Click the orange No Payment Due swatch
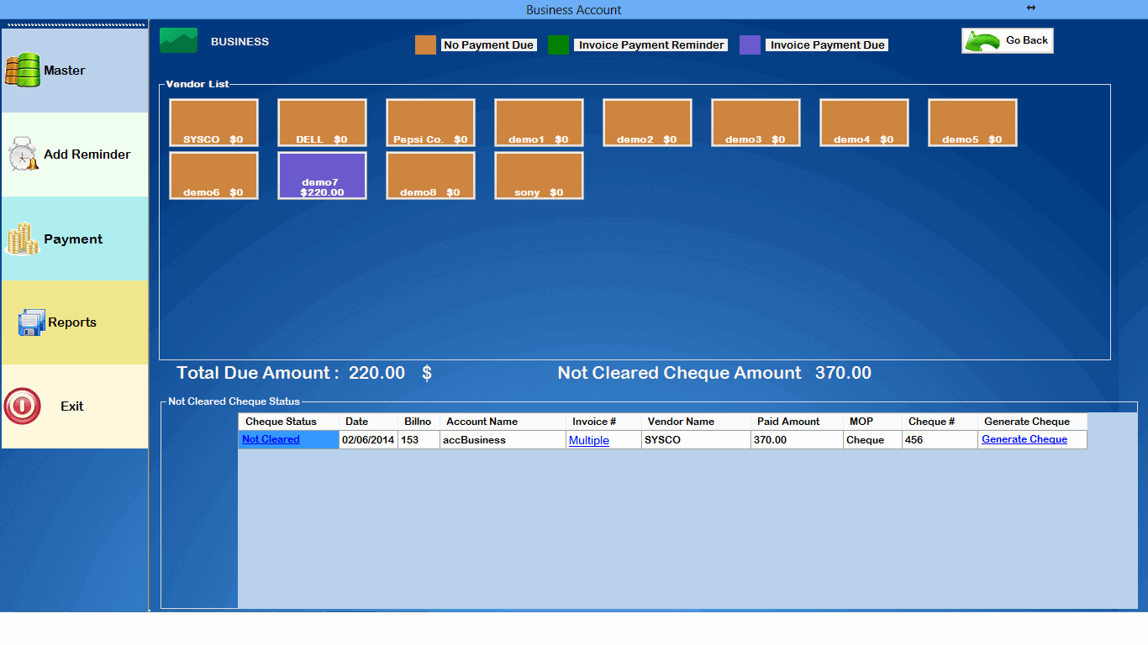 pos(424,44)
